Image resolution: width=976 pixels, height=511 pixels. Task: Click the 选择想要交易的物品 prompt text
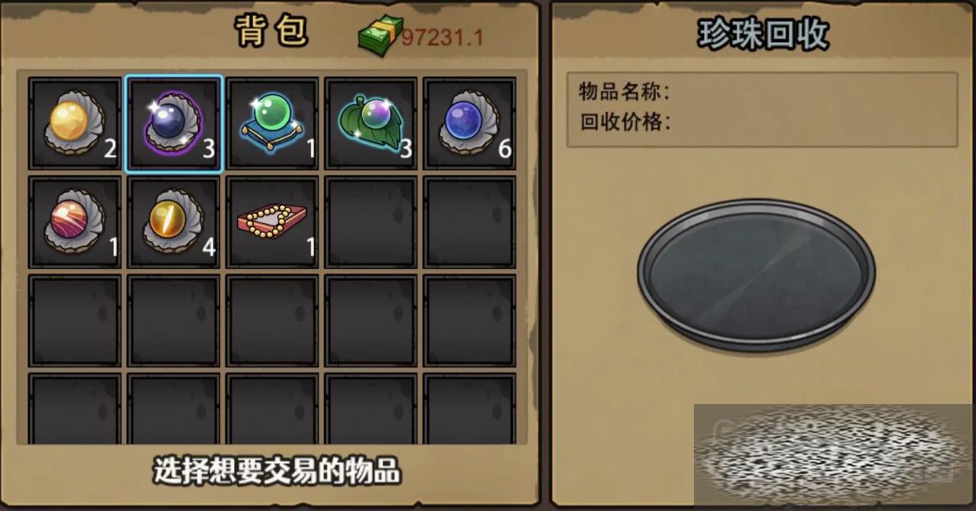(x=277, y=471)
